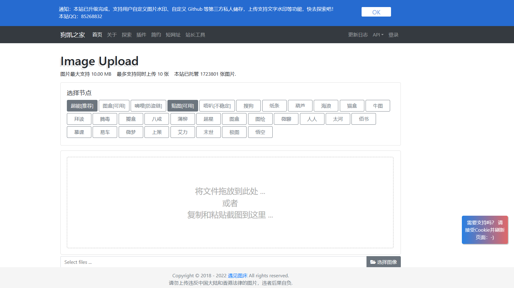514x288 pixels.
Task: Open the 狗凯之家 brand link
Action: 73,35
